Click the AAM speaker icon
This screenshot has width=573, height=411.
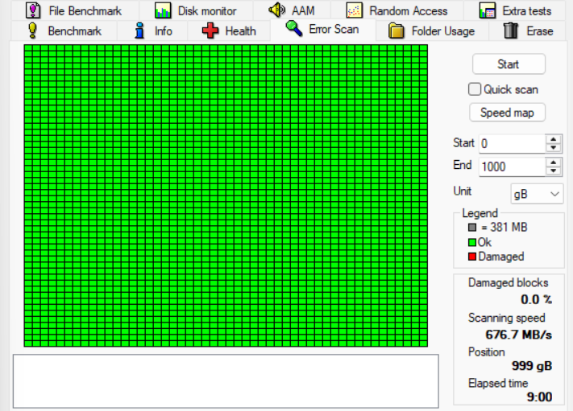click(276, 10)
